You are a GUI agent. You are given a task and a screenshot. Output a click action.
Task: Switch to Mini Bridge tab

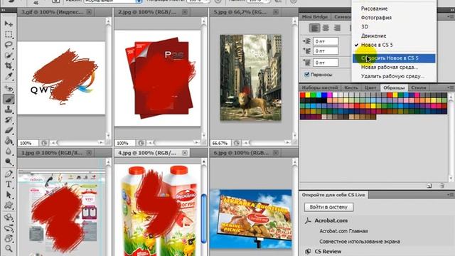[315, 17]
